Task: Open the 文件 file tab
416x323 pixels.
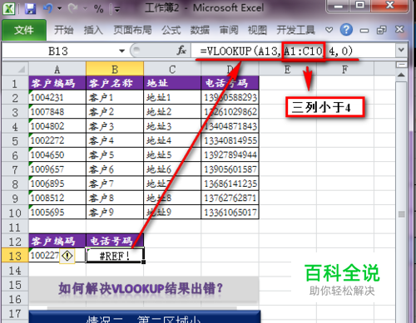Action: pyautogui.click(x=24, y=30)
